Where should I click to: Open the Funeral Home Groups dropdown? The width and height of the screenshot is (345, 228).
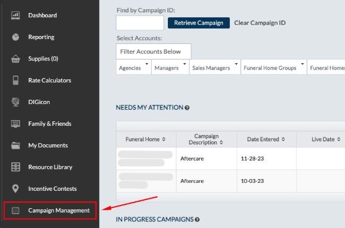pos(274,67)
